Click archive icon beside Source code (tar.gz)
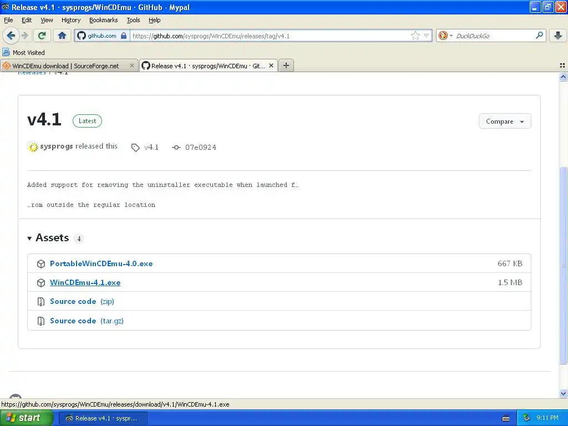568x426 pixels. [x=41, y=321]
